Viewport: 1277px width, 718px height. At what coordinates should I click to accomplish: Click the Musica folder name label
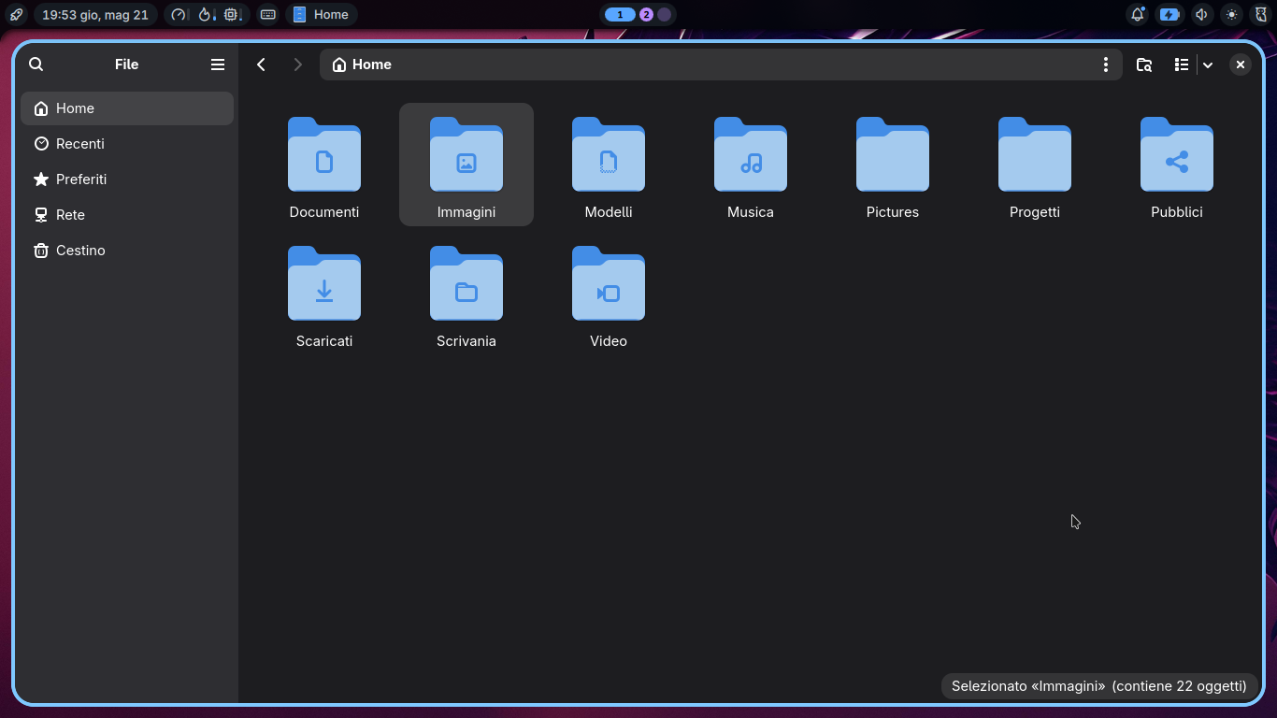[751, 212]
